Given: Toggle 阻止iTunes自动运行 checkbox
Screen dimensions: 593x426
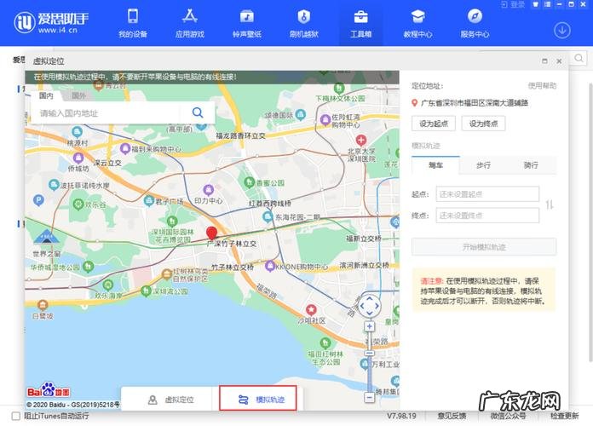Looking at the screenshot, I should tap(16, 416).
